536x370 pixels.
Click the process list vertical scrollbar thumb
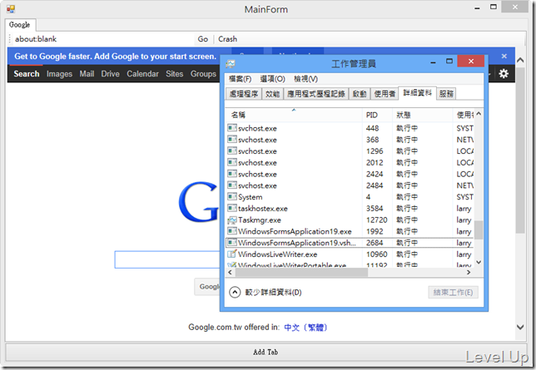click(479, 230)
